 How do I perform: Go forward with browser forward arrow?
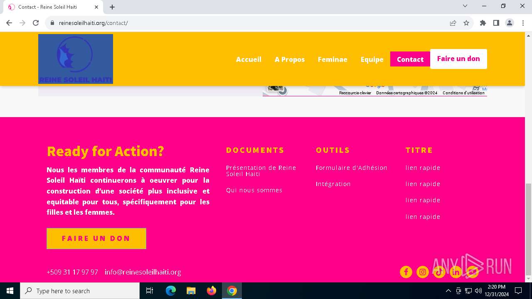[22, 23]
